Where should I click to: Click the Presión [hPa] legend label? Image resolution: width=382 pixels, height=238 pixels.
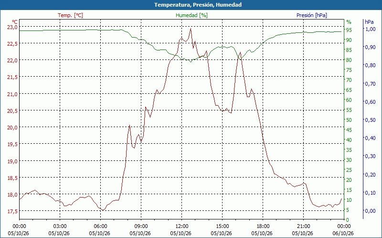point(312,15)
